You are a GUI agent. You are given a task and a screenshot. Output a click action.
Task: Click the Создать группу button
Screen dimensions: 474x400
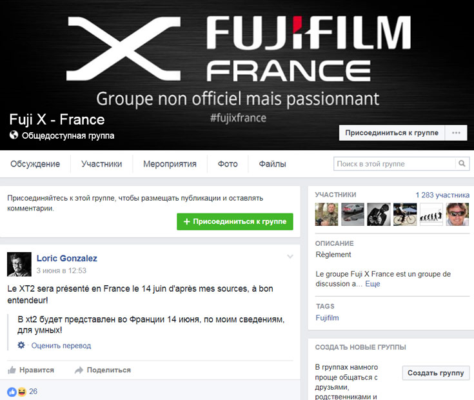click(435, 373)
